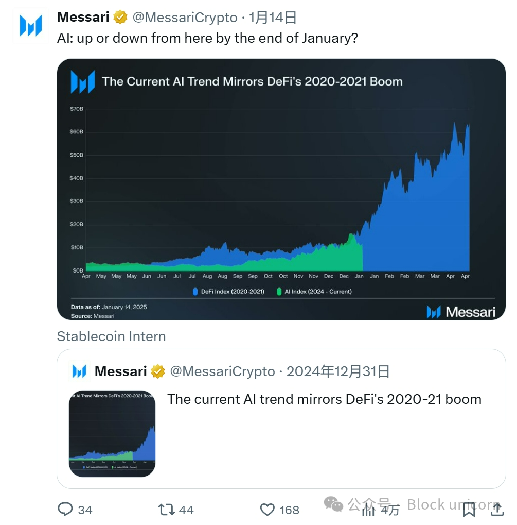Click the verified badge in the quoted tweet
Image resolution: width=517 pixels, height=525 pixels.
(x=158, y=371)
